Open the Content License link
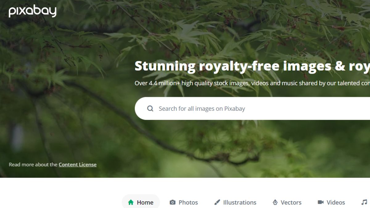370x208 pixels. [77, 165]
